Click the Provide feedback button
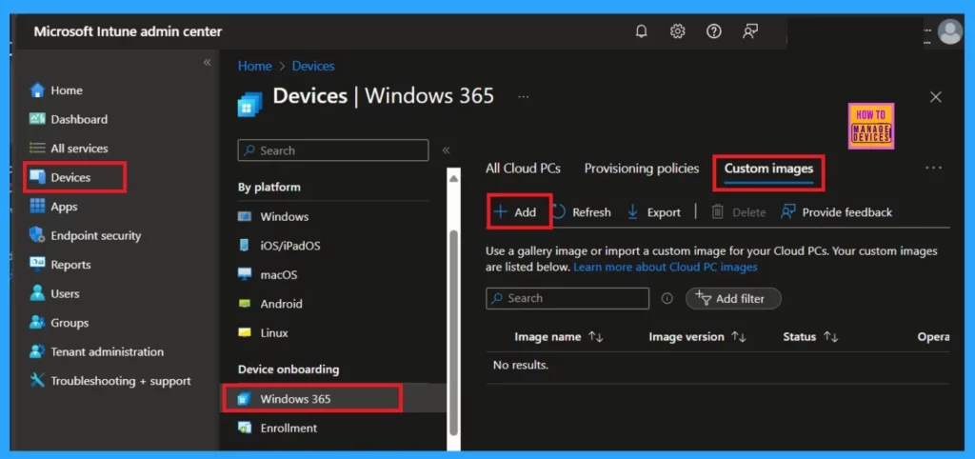 coord(836,212)
